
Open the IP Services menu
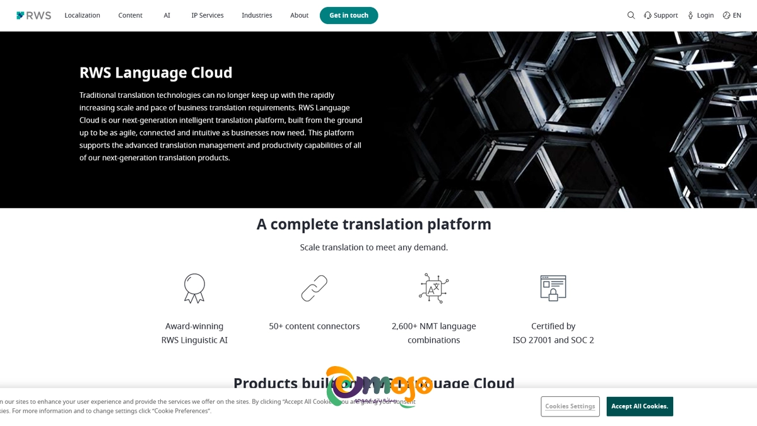[x=208, y=15]
